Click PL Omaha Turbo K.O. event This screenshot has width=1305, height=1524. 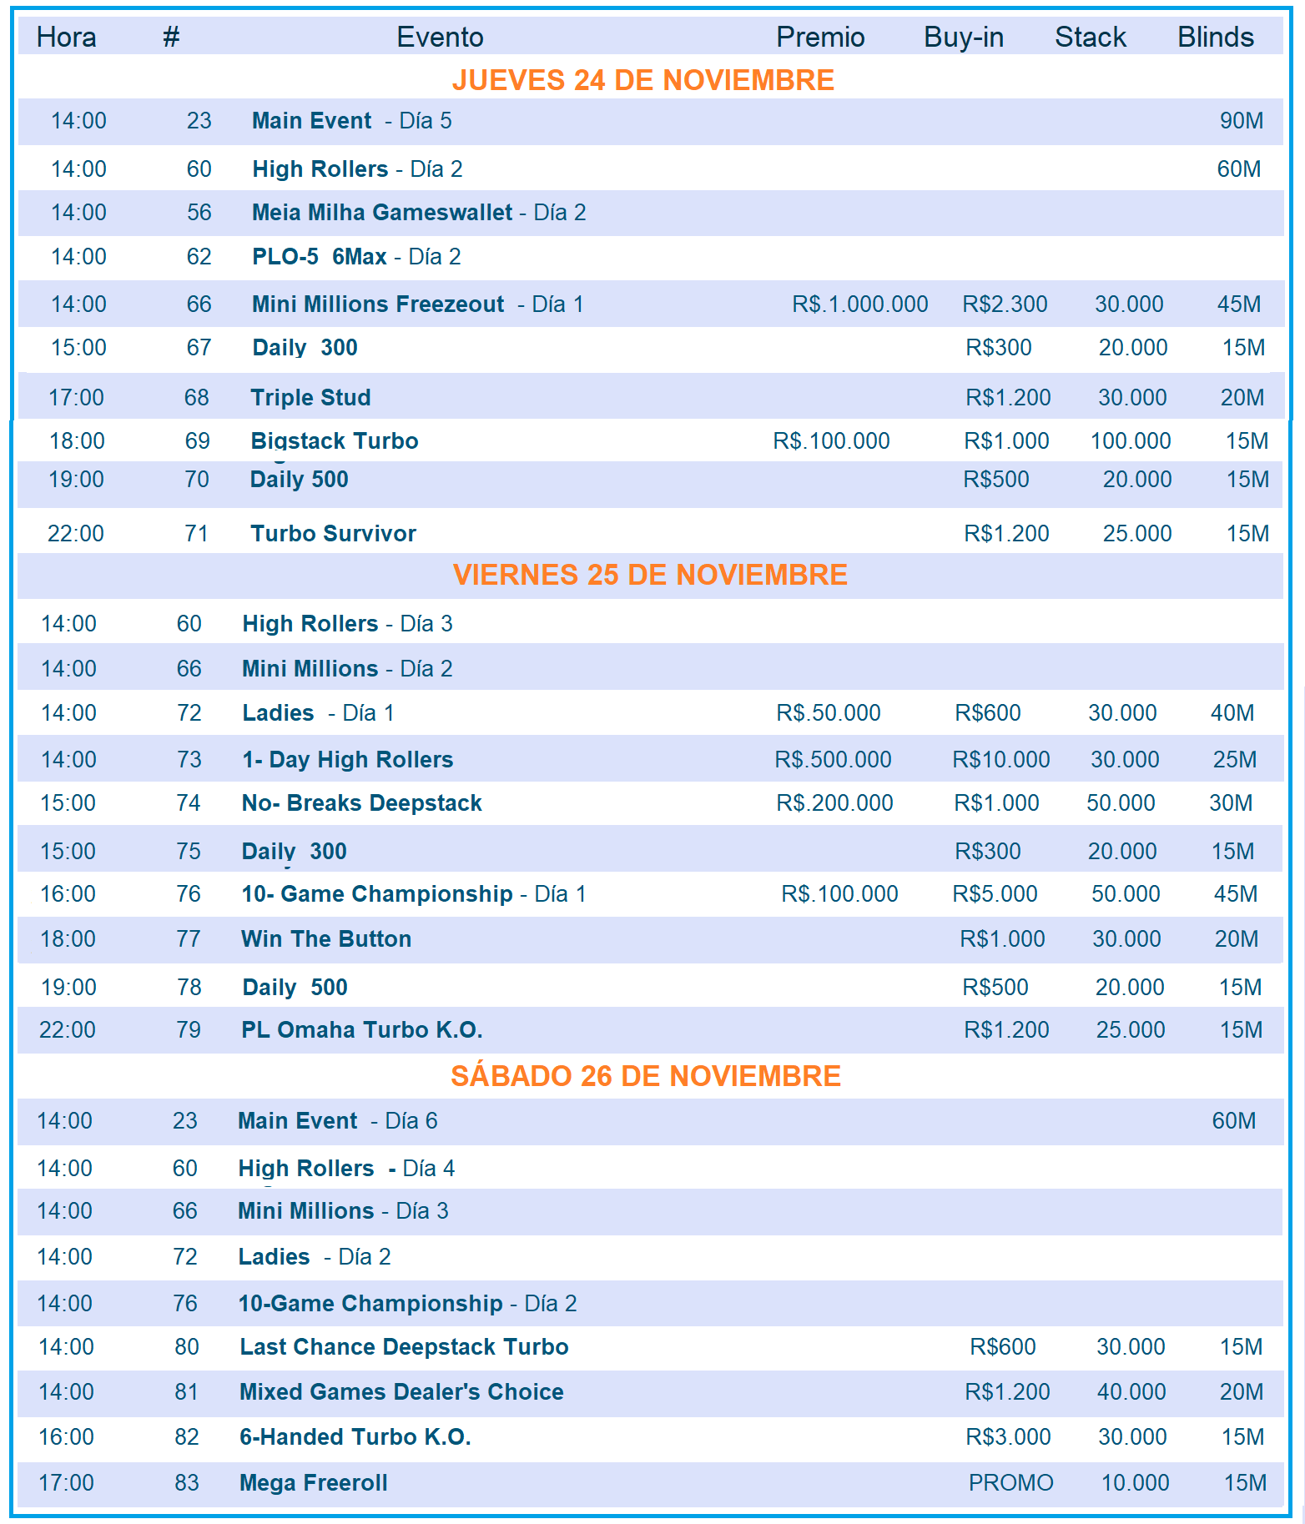362,1030
